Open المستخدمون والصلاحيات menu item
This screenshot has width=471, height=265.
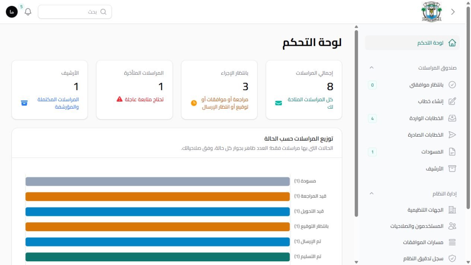[x=412, y=226]
